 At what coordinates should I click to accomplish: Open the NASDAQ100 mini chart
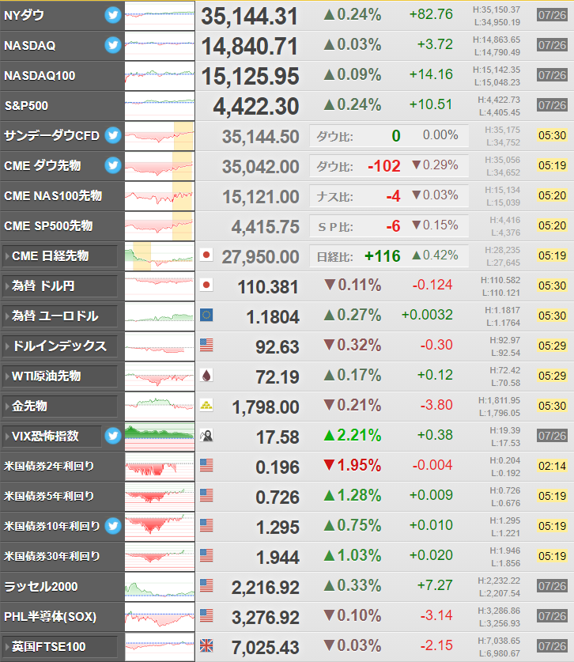coord(160,76)
